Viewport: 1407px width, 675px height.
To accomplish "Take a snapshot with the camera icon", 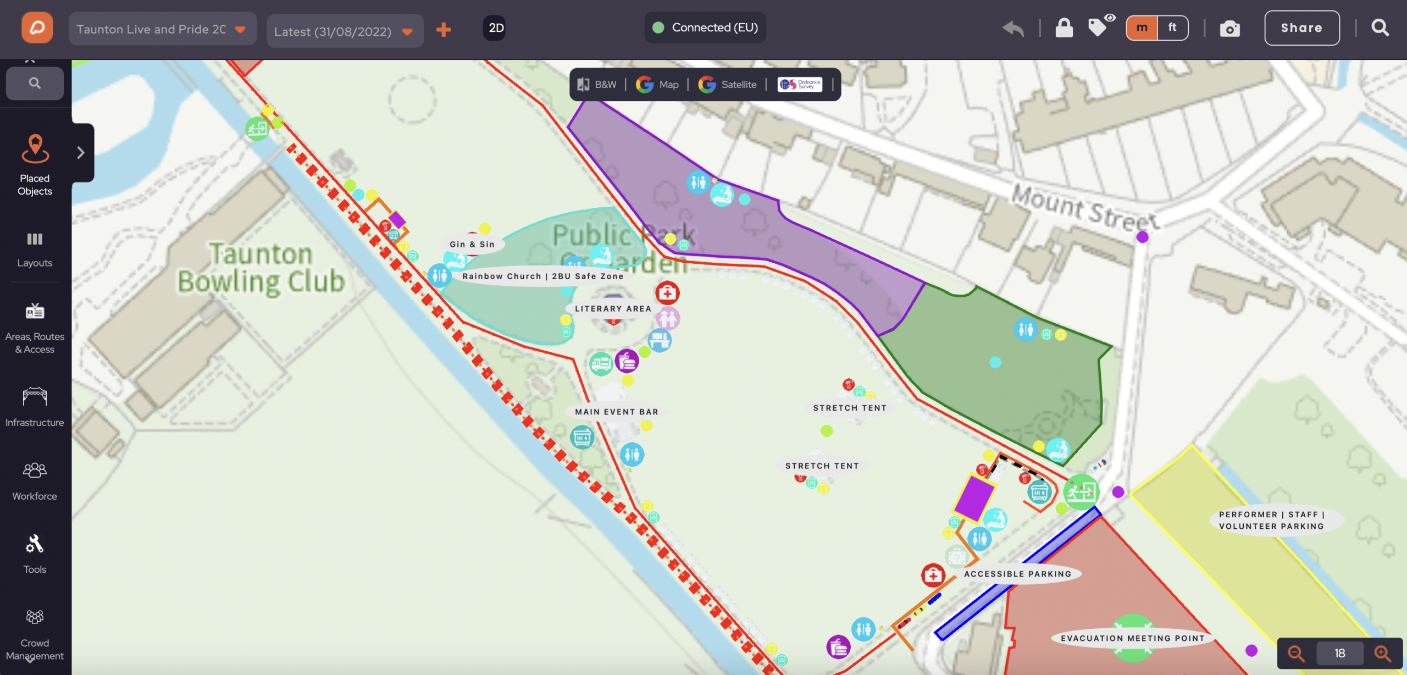I will point(1229,29).
